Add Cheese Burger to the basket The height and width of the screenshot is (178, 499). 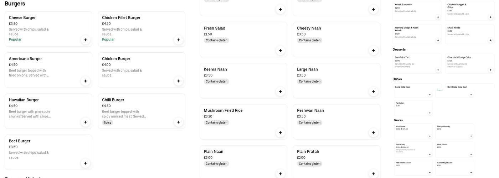pos(86,40)
